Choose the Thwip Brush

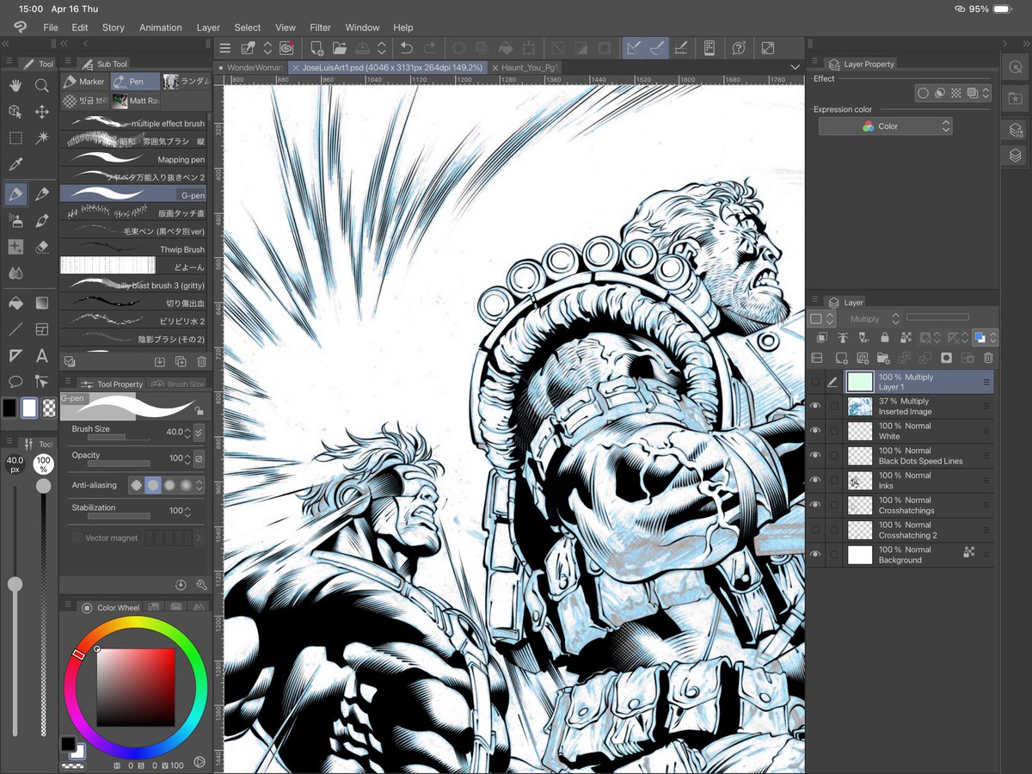click(x=133, y=249)
